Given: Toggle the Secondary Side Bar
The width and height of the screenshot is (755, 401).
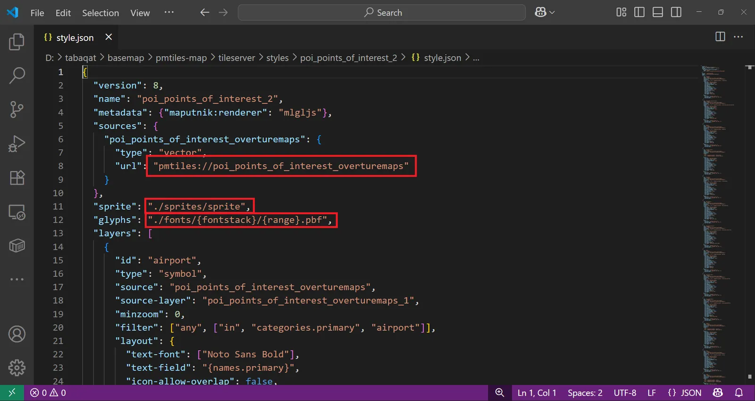Looking at the screenshot, I should [676, 12].
